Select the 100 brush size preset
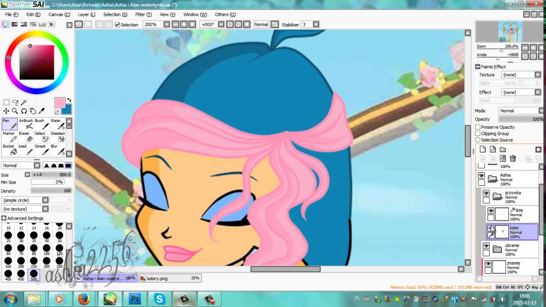 47,249
